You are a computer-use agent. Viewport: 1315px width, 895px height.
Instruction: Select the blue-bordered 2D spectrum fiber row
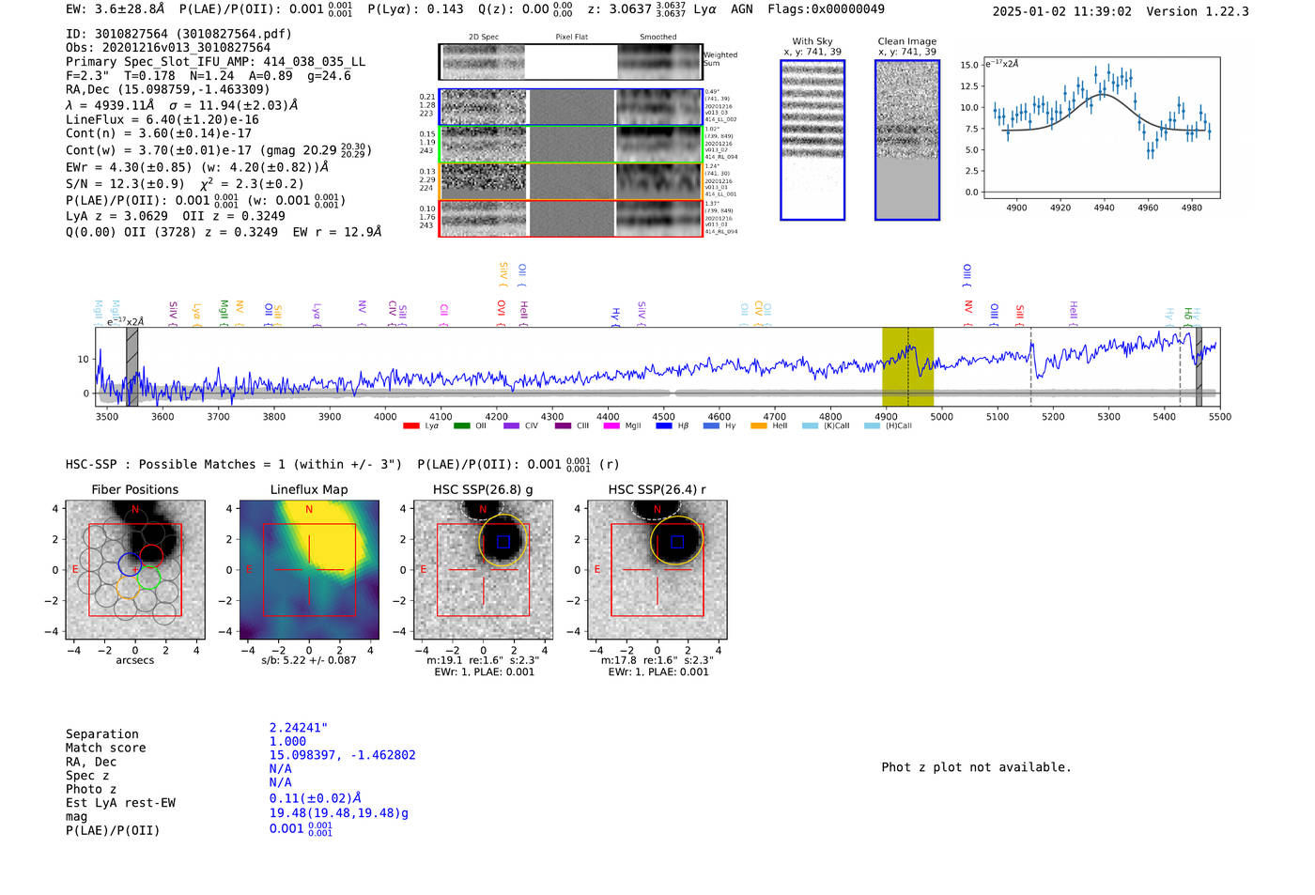pyautogui.click(x=570, y=107)
